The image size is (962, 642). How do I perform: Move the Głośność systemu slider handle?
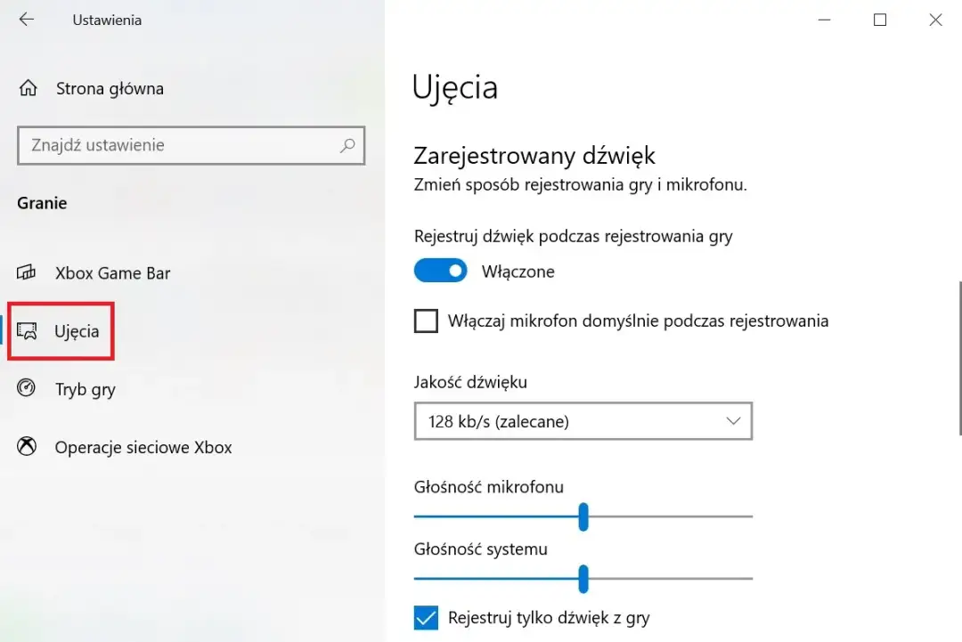tap(583, 580)
